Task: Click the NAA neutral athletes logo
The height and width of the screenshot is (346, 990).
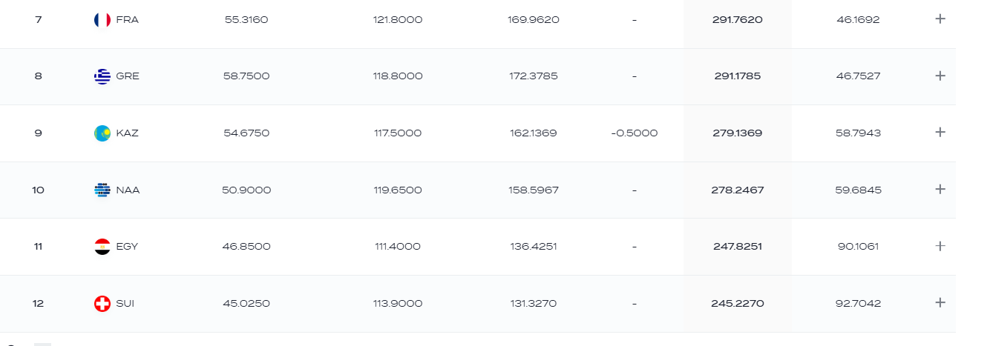Action: pos(102,190)
